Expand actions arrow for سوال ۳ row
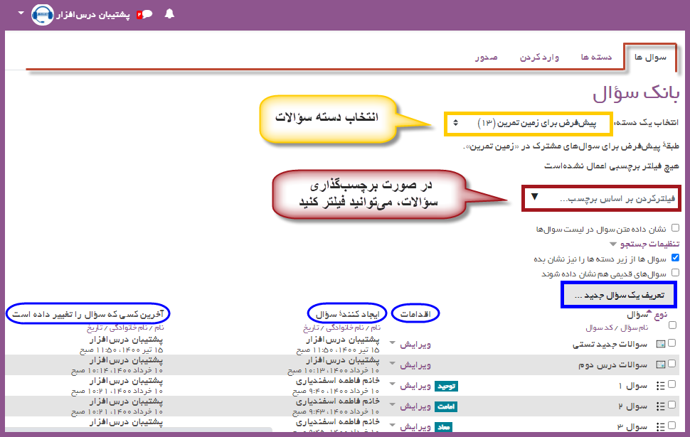 (392, 425)
